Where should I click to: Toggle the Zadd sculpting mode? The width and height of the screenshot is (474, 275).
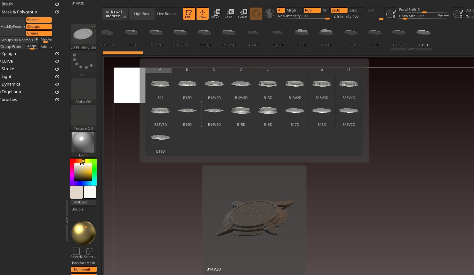point(339,10)
